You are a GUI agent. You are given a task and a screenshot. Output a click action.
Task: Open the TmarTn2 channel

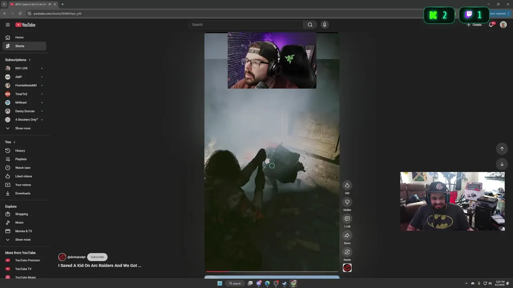click(24, 94)
